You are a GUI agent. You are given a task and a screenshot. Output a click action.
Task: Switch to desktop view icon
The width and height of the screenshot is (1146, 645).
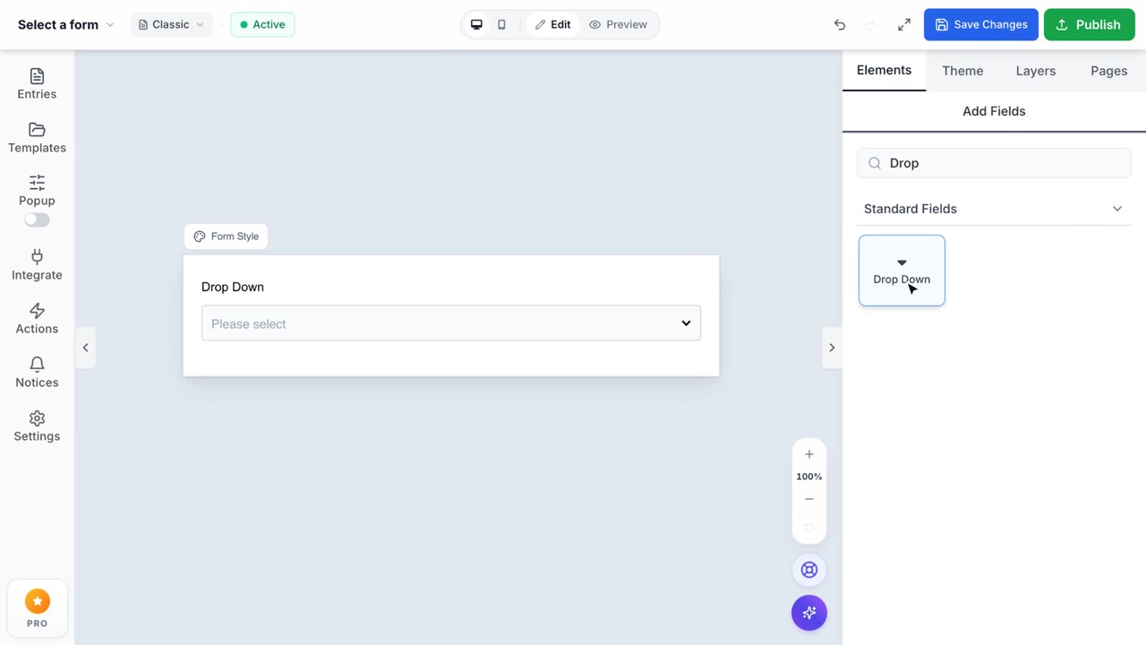click(x=476, y=24)
